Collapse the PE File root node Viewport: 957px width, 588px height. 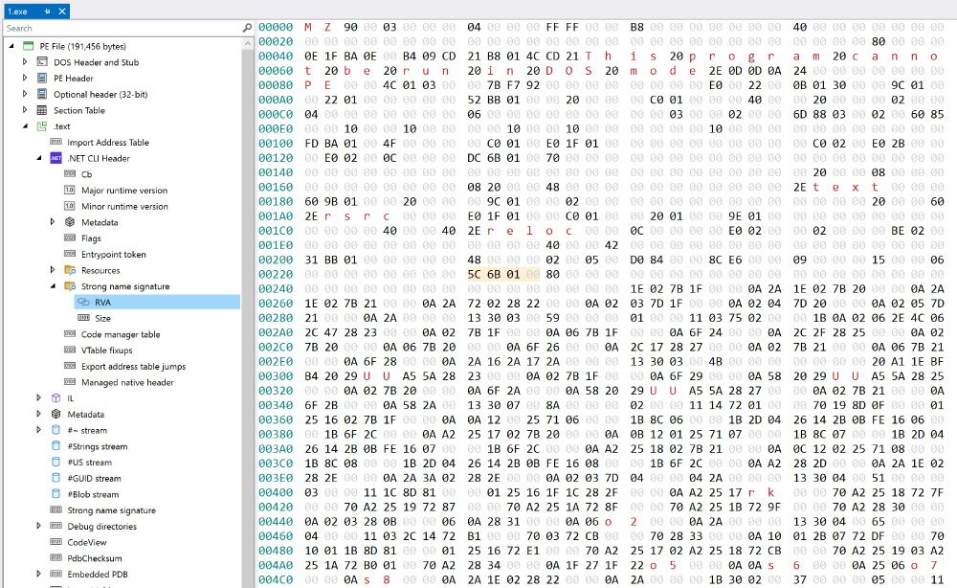[x=11, y=46]
